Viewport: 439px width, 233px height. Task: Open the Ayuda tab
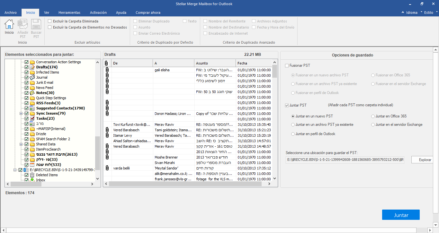pyautogui.click(x=121, y=13)
